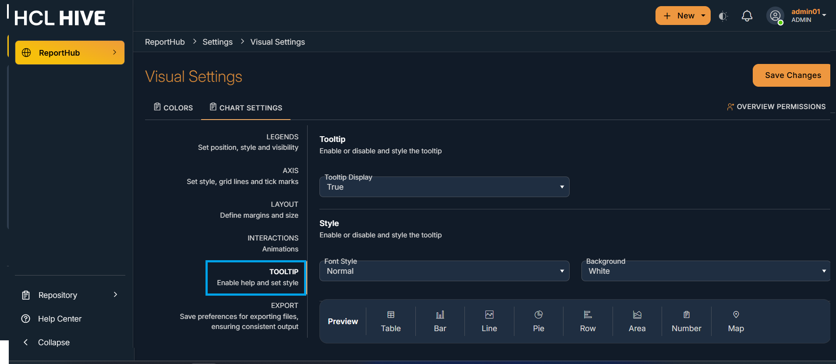Click the Save Changes button
Viewport: 836px width, 364px height.
click(x=793, y=75)
